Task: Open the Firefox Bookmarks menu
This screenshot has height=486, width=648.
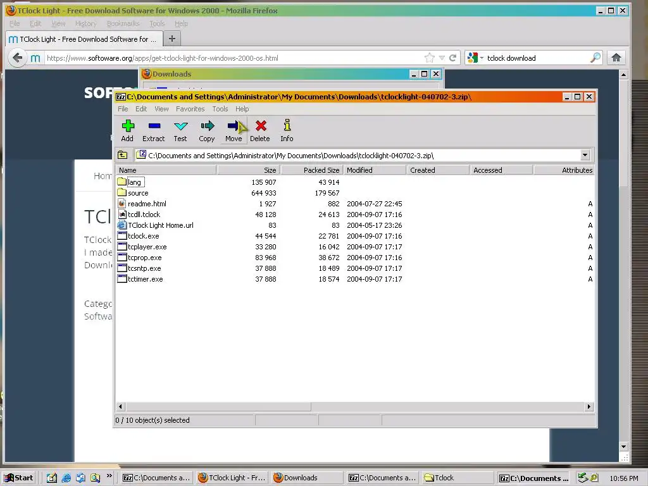Action: pos(123,23)
